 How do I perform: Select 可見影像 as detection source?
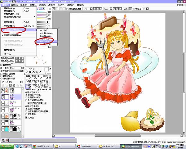[x=26, y=114]
